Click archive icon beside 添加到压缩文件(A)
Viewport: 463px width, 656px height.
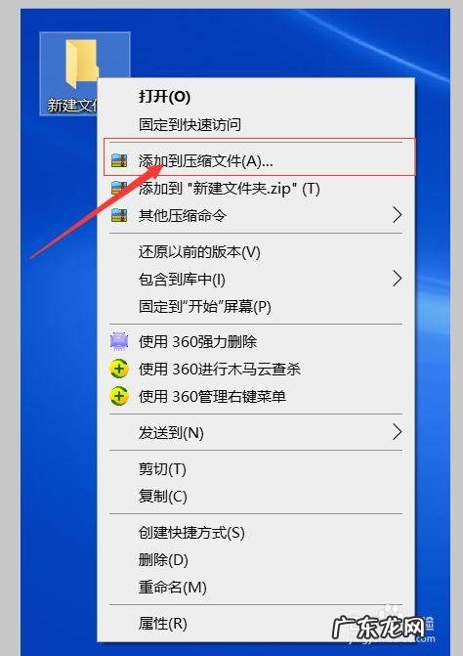coord(119,160)
